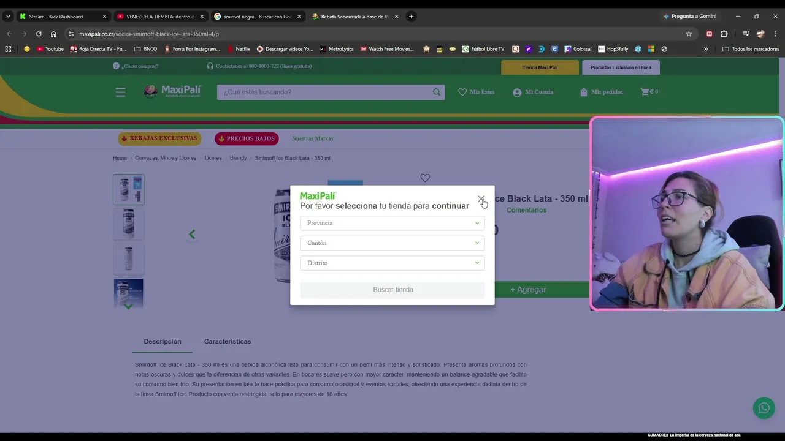Open the Fútbol Libre TV bookmark
Image resolution: width=785 pixels, height=441 pixels.
pos(483,49)
